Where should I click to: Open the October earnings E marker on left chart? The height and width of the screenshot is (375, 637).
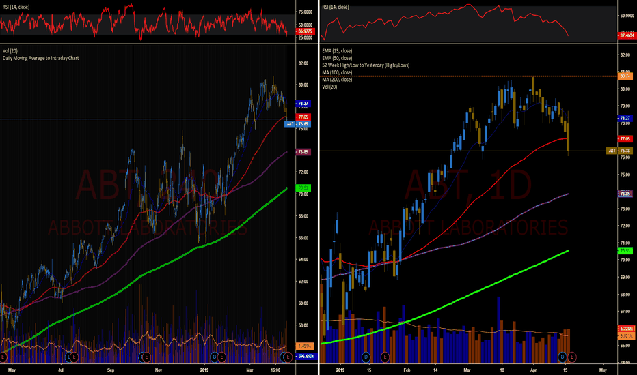(x=146, y=357)
